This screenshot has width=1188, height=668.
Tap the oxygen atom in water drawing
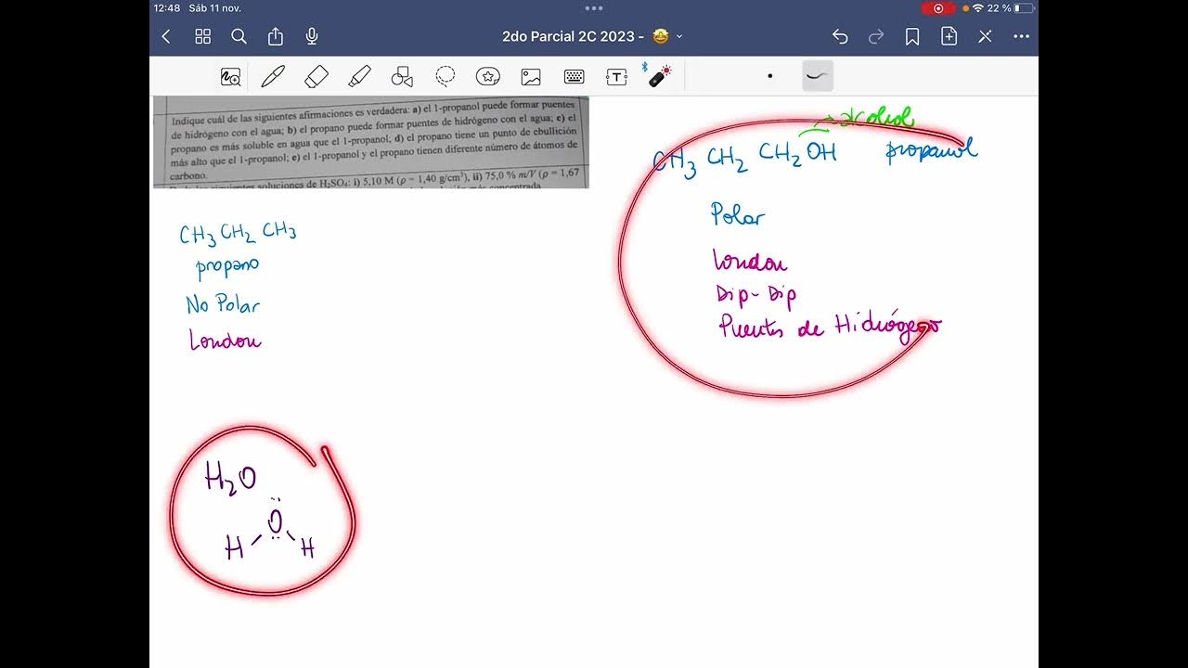tap(275, 523)
